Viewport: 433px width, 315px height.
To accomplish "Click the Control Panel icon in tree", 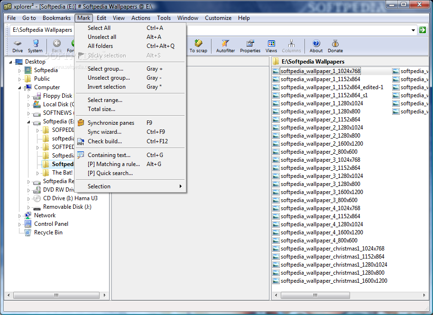I will coord(28,224).
